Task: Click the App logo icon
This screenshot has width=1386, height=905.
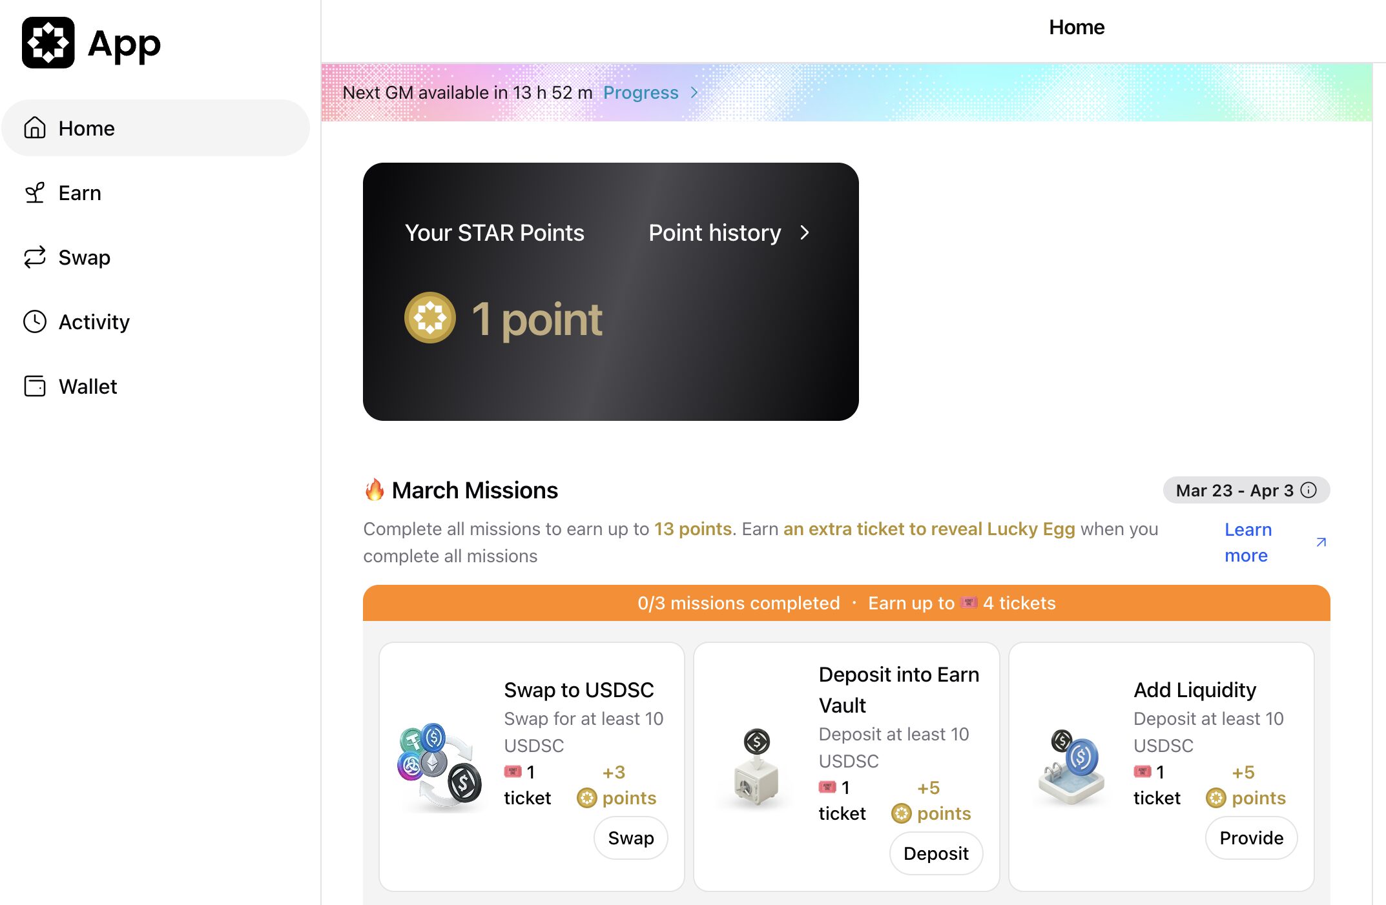Action: [48, 43]
